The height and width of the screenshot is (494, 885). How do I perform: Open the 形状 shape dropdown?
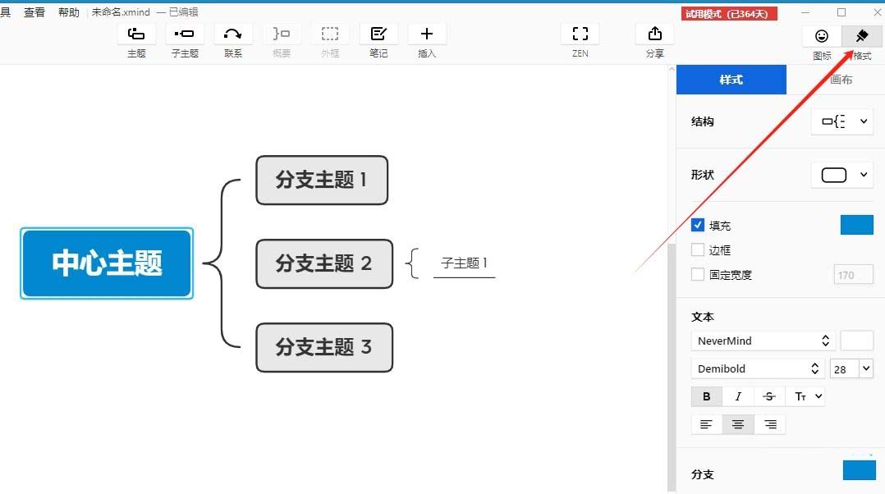pos(842,175)
